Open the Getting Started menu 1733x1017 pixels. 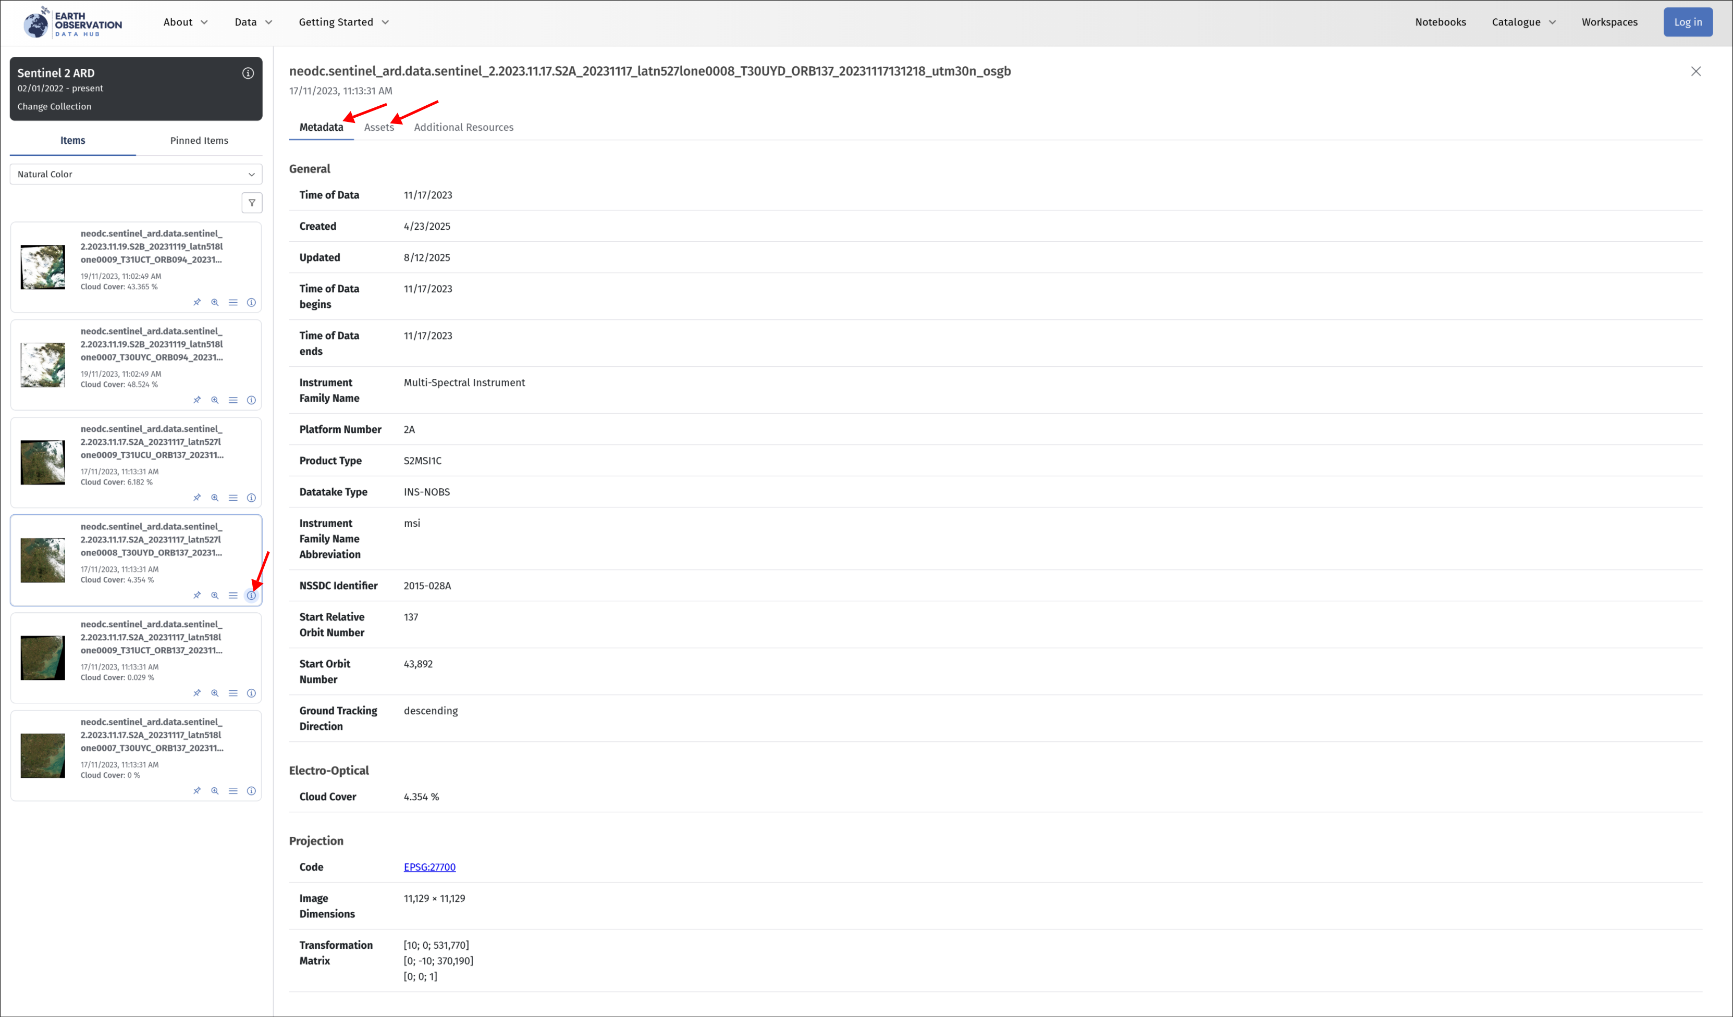pyautogui.click(x=343, y=22)
